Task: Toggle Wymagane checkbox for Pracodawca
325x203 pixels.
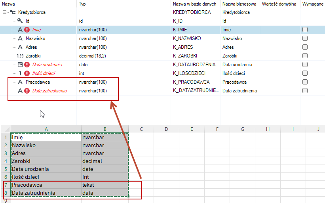Action: coord(305,82)
